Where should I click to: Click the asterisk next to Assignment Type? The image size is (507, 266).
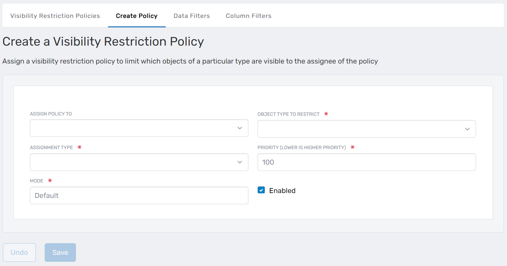[79, 147]
